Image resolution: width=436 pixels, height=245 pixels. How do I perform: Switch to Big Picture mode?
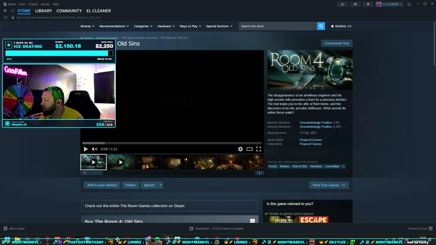click(x=409, y=4)
